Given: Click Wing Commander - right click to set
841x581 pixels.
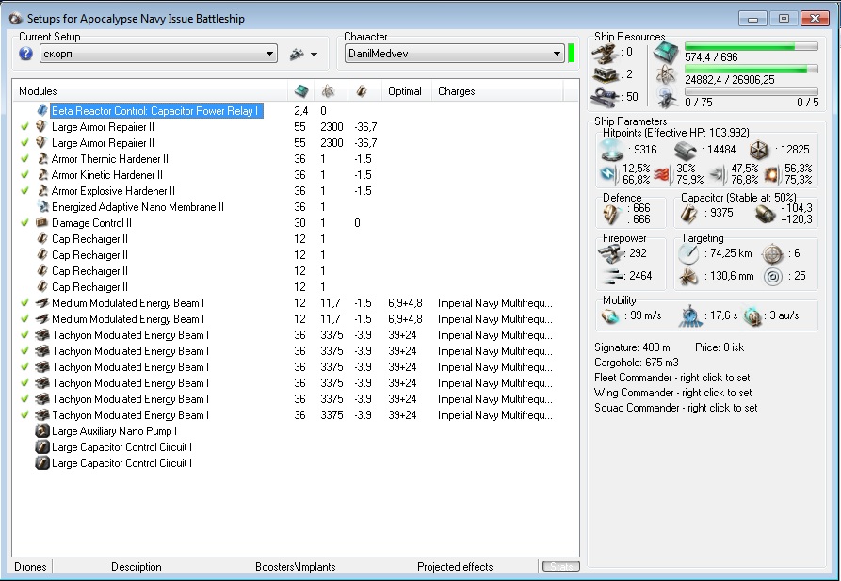Looking at the screenshot, I should (x=673, y=393).
